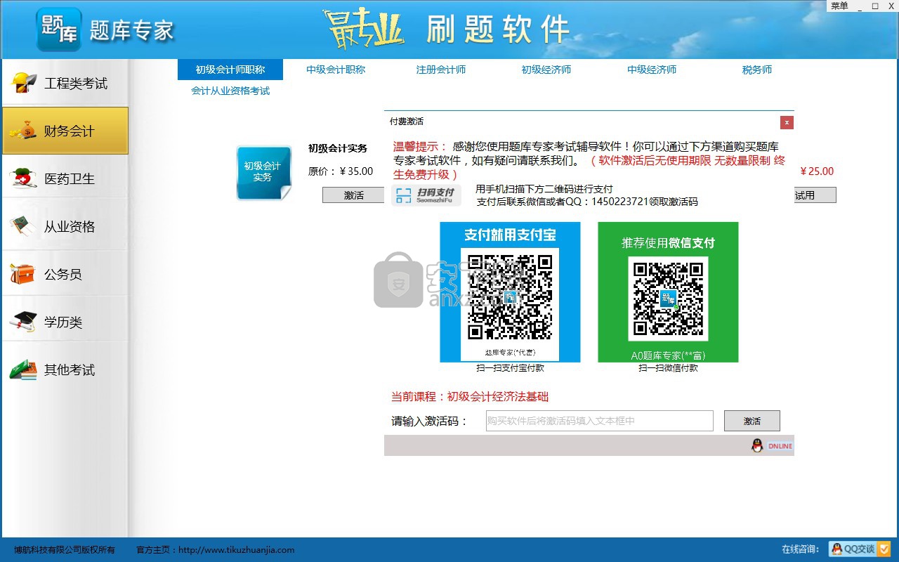Open the 工程类考试 category
This screenshot has height=562, width=899.
click(65, 83)
